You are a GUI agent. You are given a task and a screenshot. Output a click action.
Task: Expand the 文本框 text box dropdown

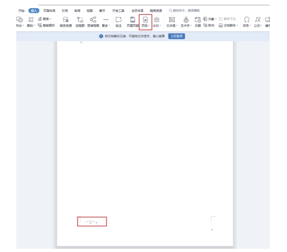(172, 25)
